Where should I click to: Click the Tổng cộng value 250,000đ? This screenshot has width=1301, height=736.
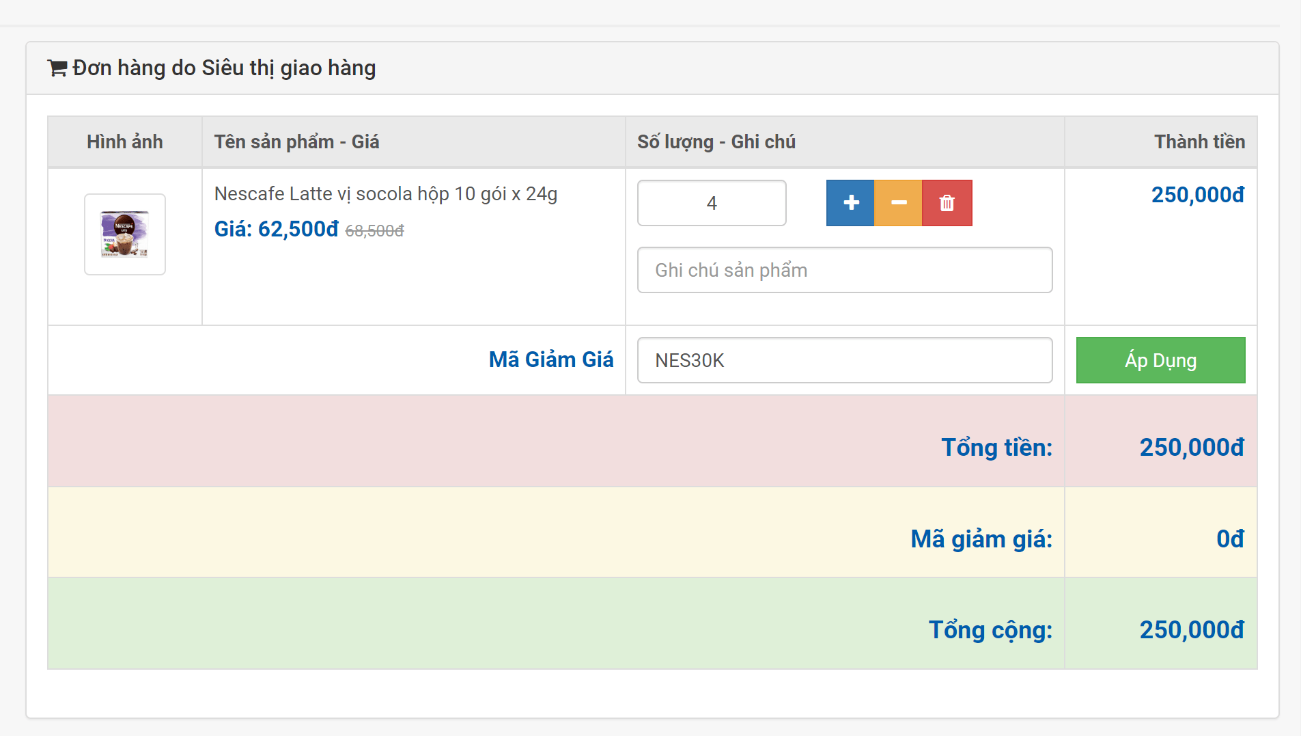pyautogui.click(x=1192, y=630)
